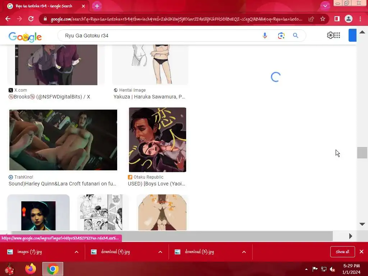
Task: Click the blue sign-in button
Action: [x=353, y=35]
